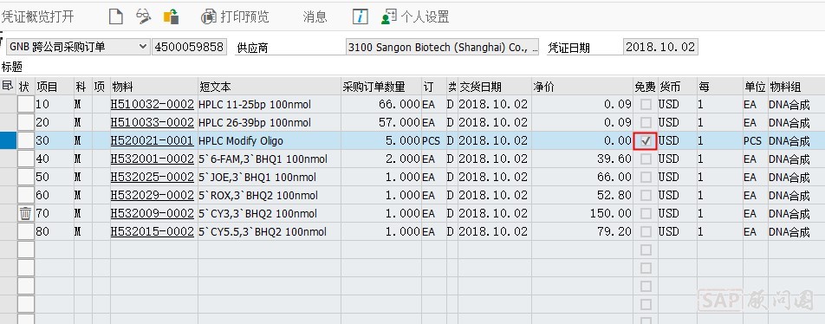Click the 消息 messages toolbar button

(315, 16)
